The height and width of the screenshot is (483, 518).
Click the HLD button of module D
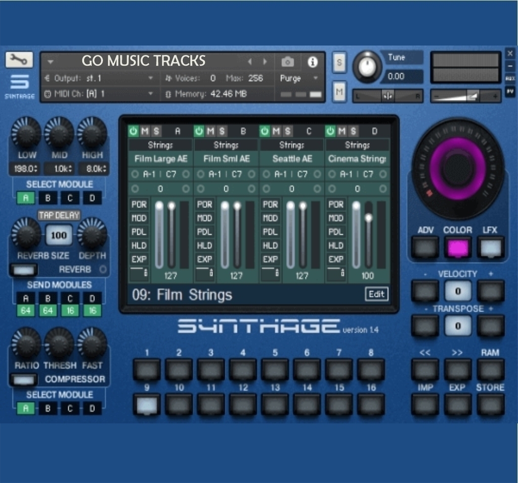point(336,246)
